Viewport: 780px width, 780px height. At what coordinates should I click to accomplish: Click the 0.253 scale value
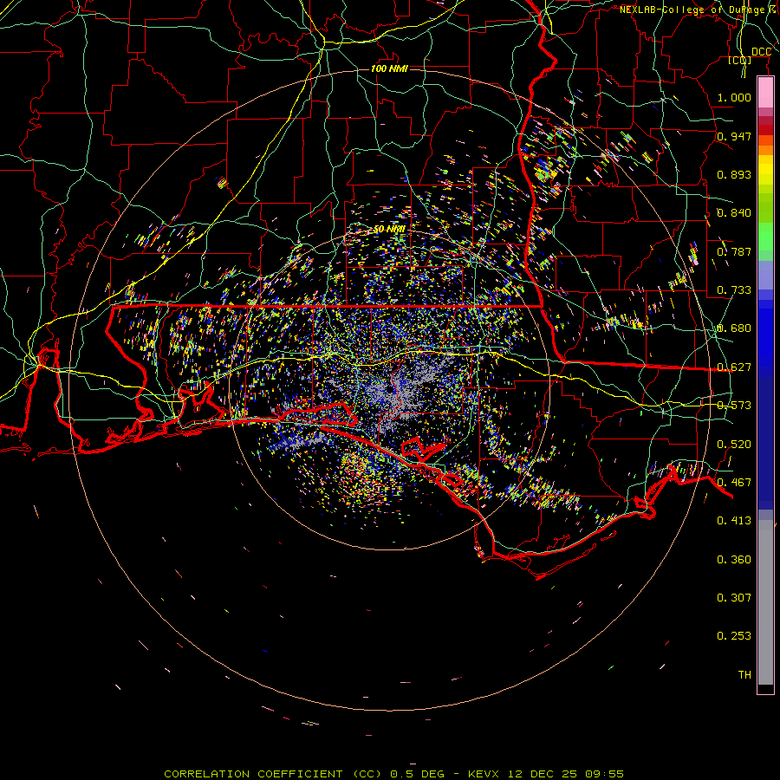click(x=734, y=636)
